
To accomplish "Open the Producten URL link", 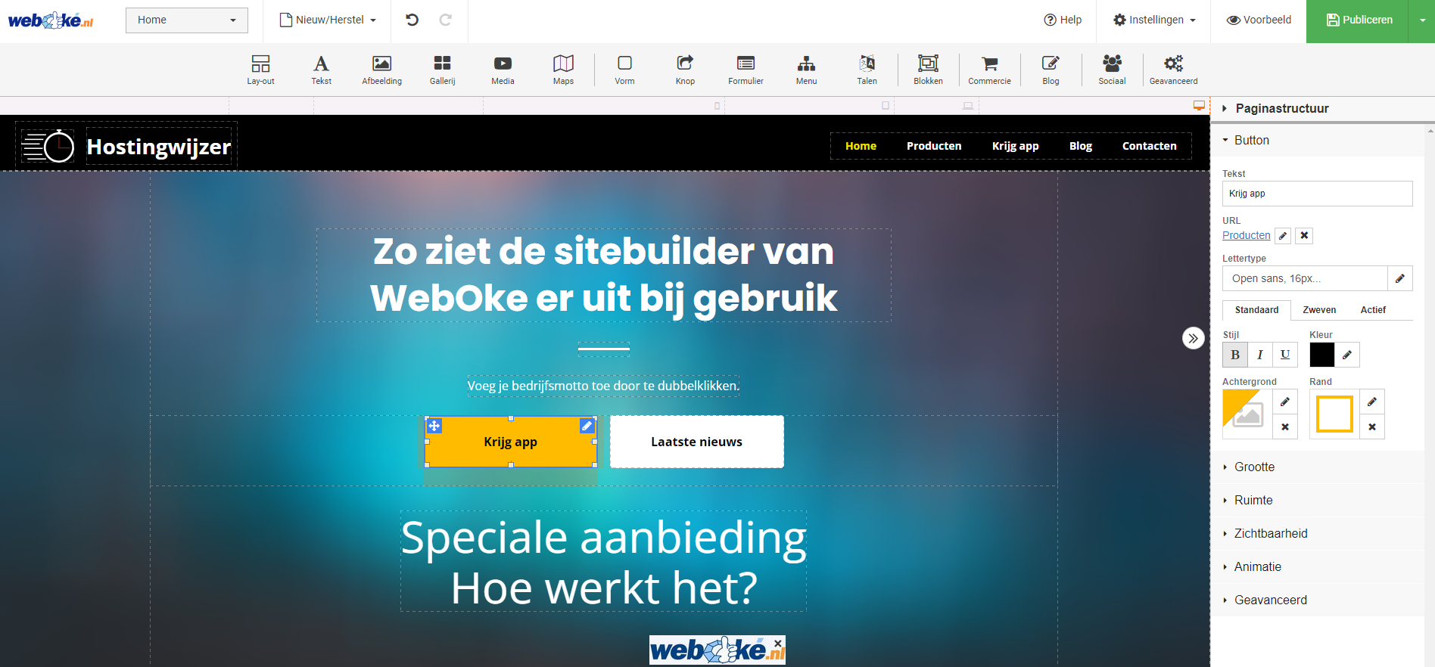I will point(1246,235).
